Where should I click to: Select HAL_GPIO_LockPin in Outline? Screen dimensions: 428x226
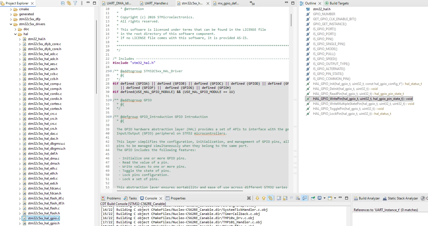[x=352, y=114]
